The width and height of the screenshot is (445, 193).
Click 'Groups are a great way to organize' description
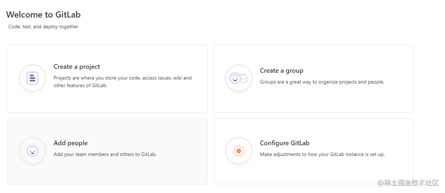point(322,82)
